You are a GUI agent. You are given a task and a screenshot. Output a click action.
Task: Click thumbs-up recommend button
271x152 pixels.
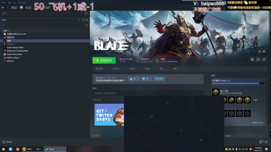coord(134,79)
